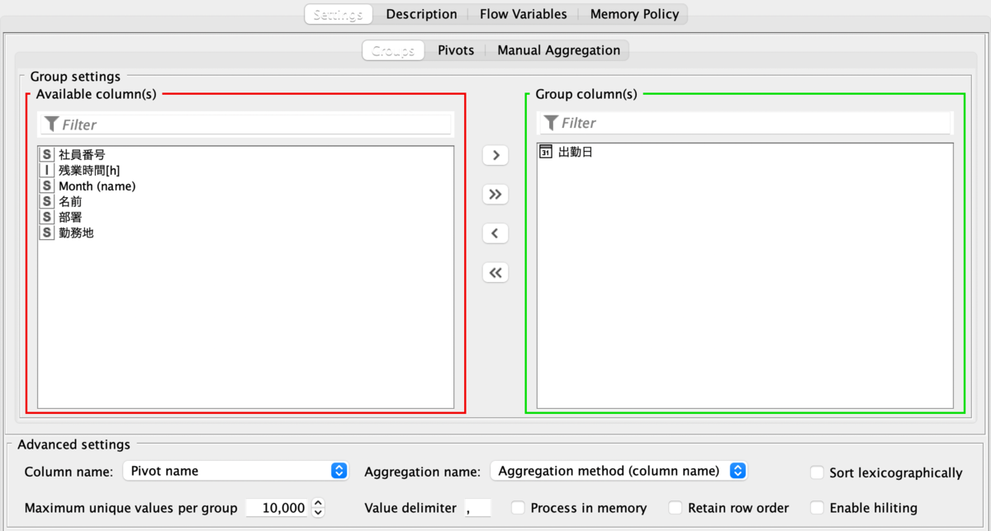
Task: Enable hiliting checkbox
Action: click(x=817, y=508)
